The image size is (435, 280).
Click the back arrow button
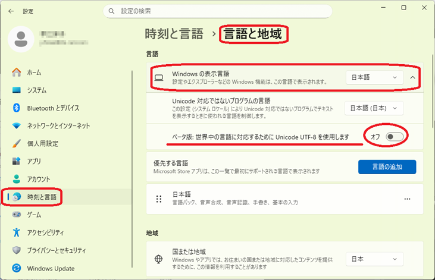pyautogui.click(x=11, y=11)
